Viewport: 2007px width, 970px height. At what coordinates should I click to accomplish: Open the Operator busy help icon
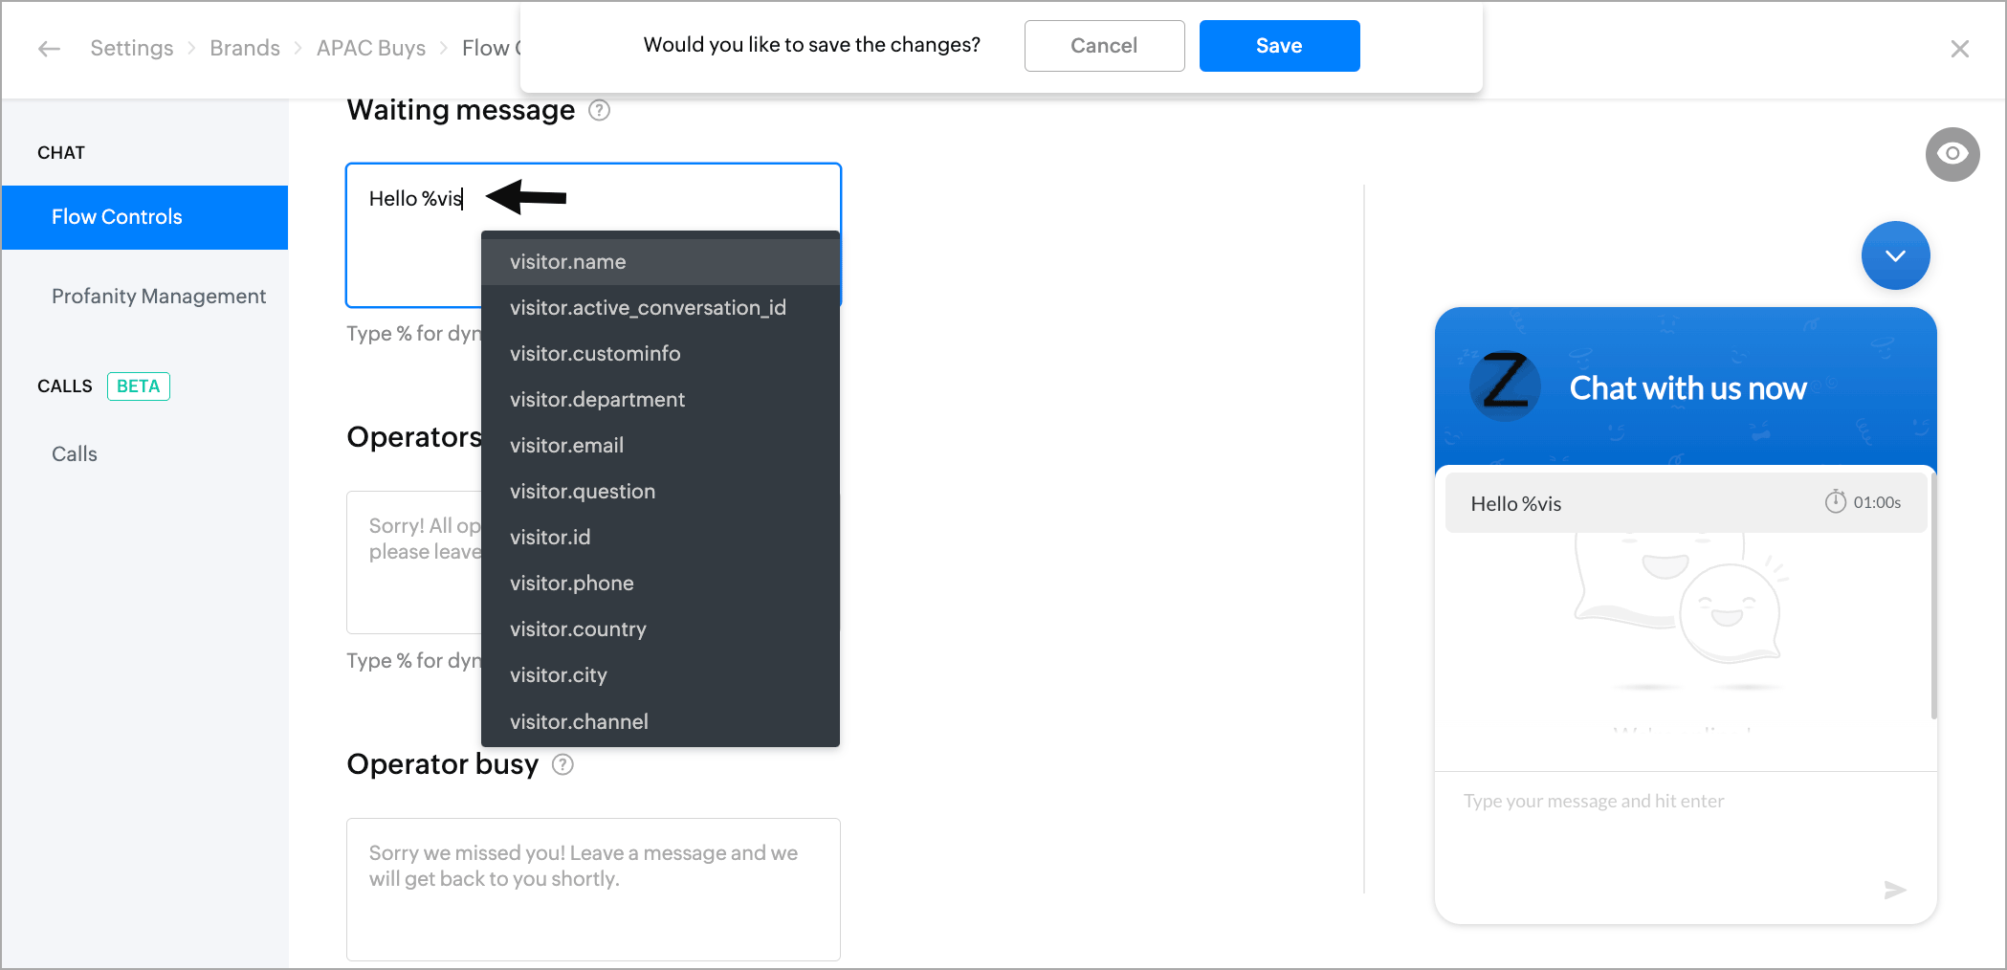pos(563,764)
